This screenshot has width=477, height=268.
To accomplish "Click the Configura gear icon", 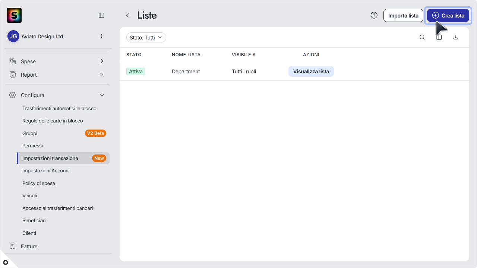I will (13, 95).
